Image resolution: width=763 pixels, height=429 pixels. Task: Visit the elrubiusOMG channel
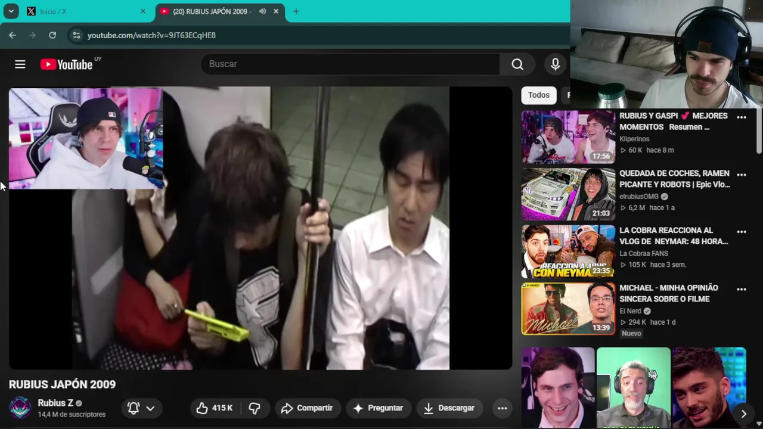(639, 197)
